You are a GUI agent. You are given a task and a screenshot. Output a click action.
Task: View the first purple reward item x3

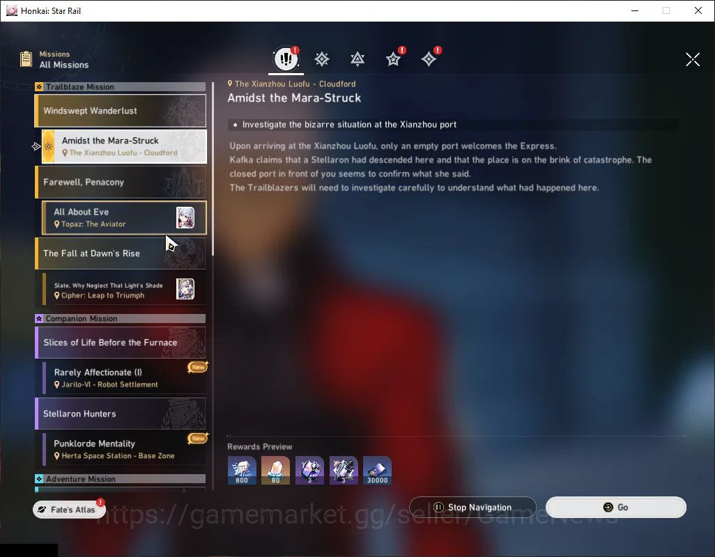point(309,470)
